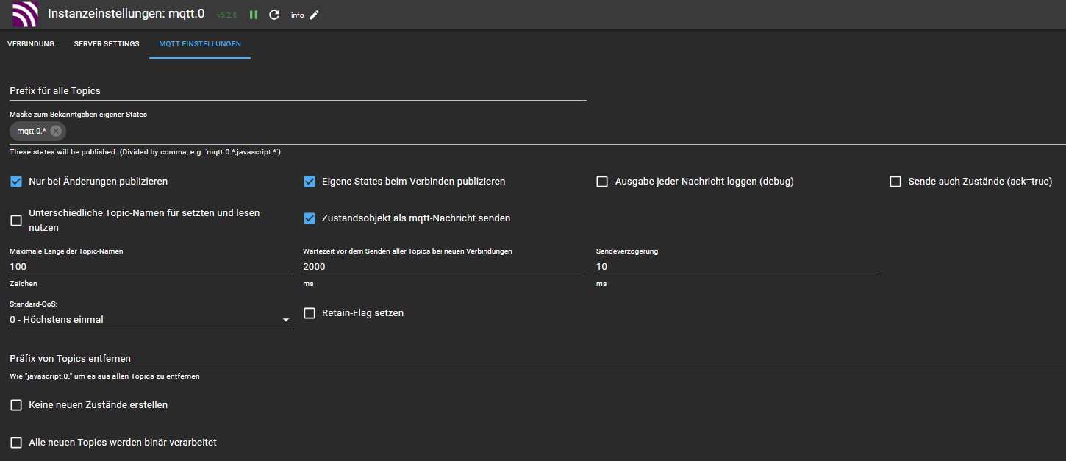
Task: Click the Prefix für alle Topics field
Action: click(298, 91)
